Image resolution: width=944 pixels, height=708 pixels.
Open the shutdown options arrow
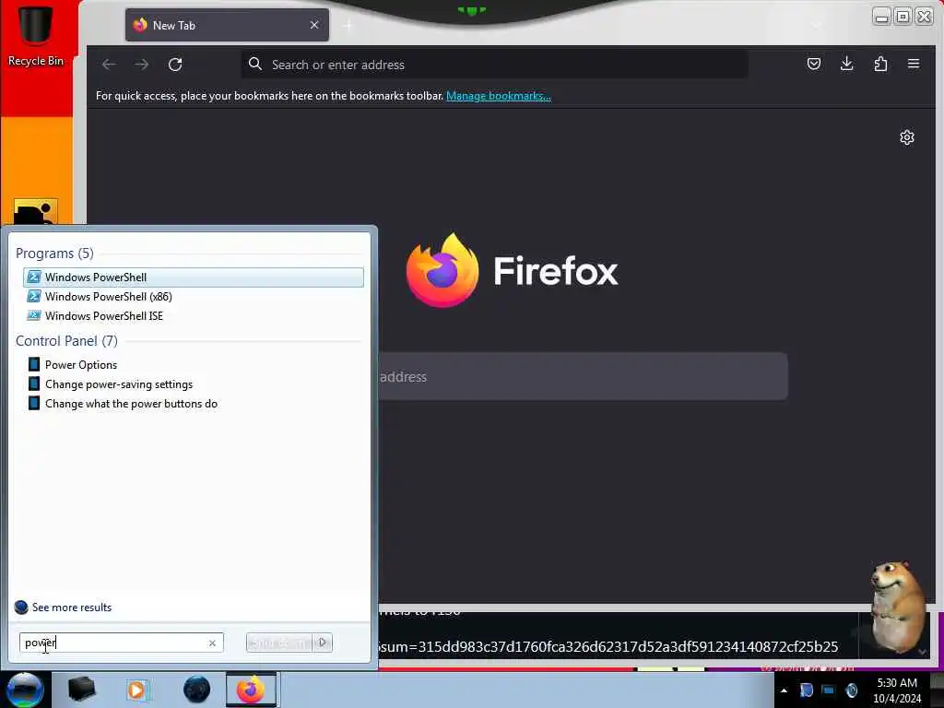tap(323, 643)
